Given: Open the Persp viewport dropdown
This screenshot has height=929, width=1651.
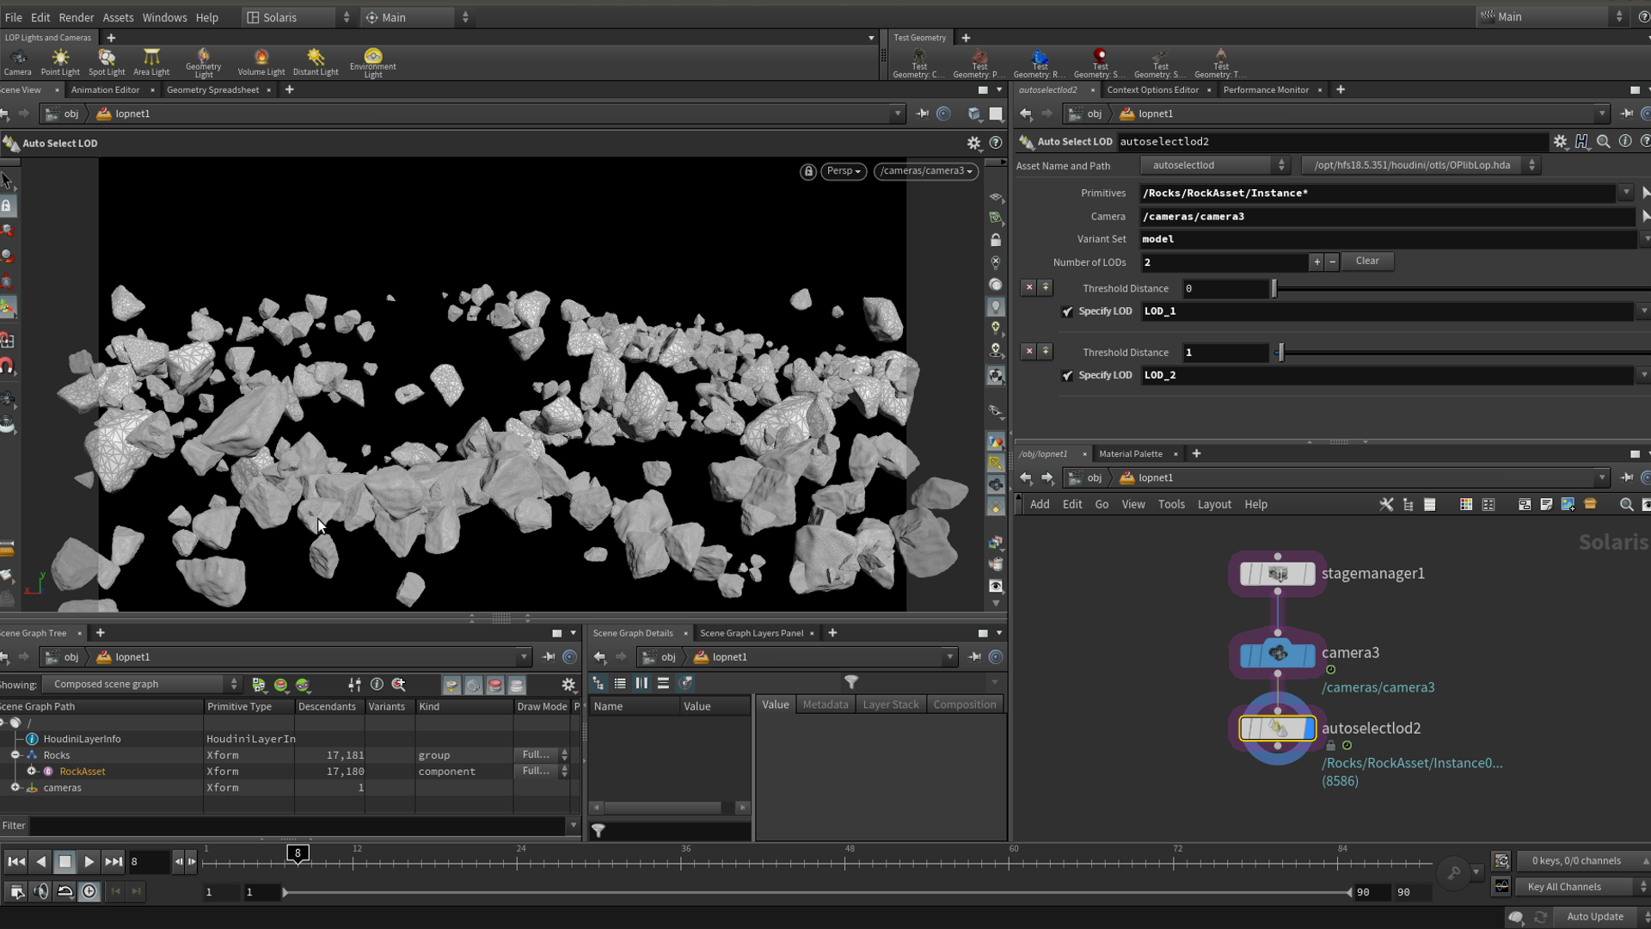Looking at the screenshot, I should [x=844, y=171].
